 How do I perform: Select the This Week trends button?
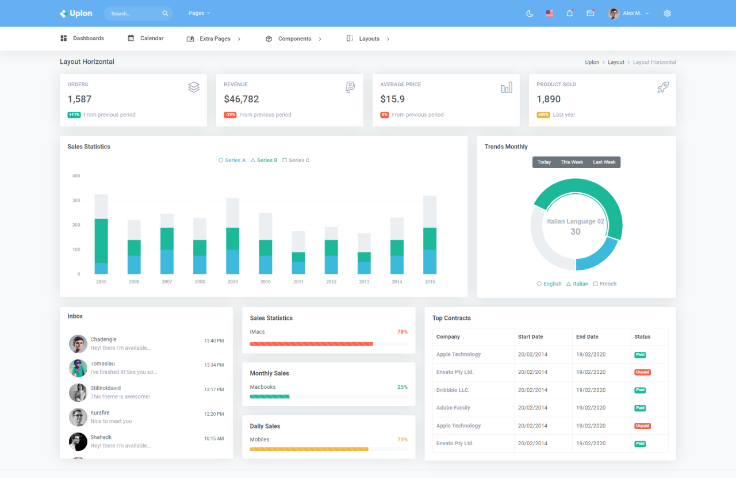click(x=572, y=162)
